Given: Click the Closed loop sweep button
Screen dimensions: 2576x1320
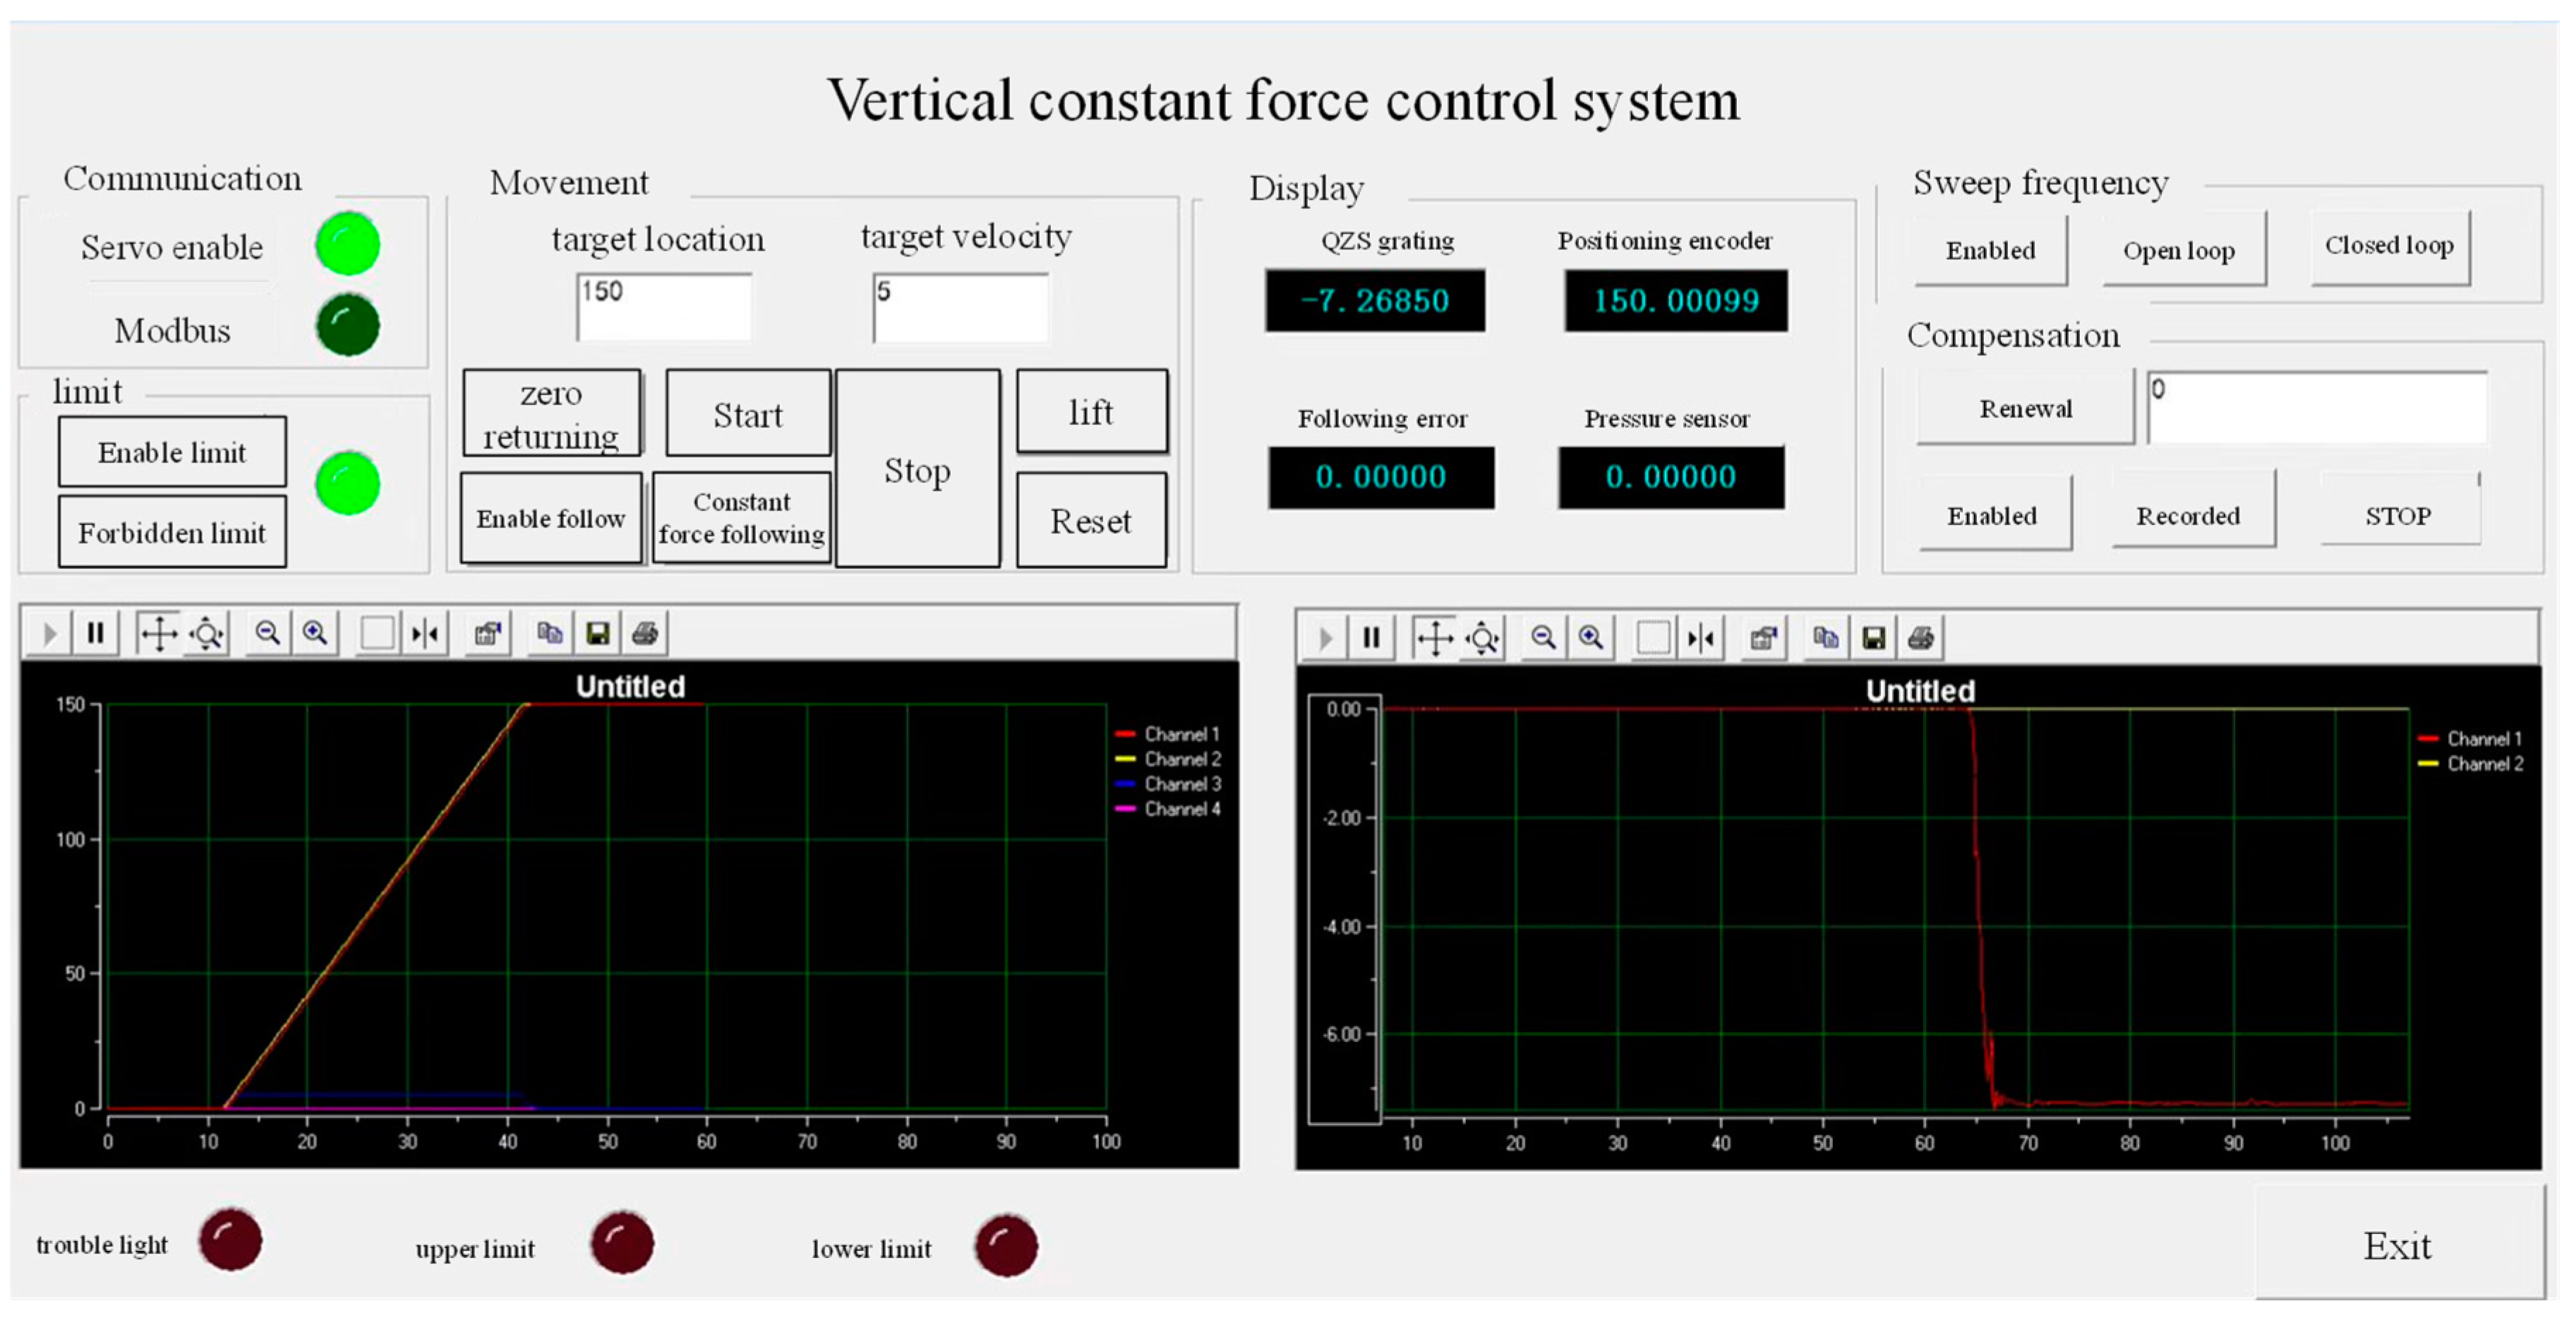Looking at the screenshot, I should (2388, 246).
